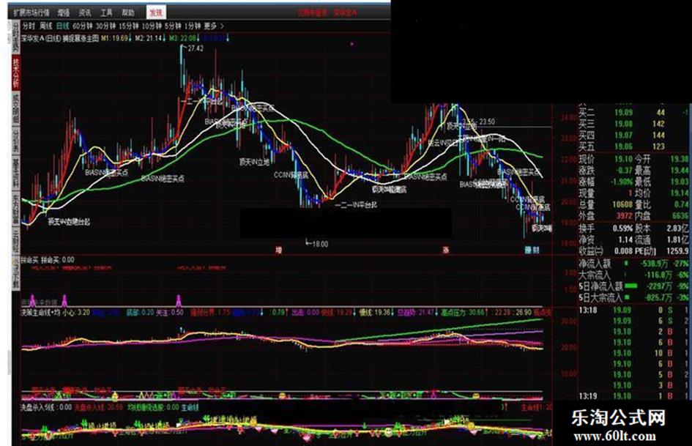The image size is (692, 446).
Task: Click the 增 marker below the chart
Action: click(x=278, y=250)
